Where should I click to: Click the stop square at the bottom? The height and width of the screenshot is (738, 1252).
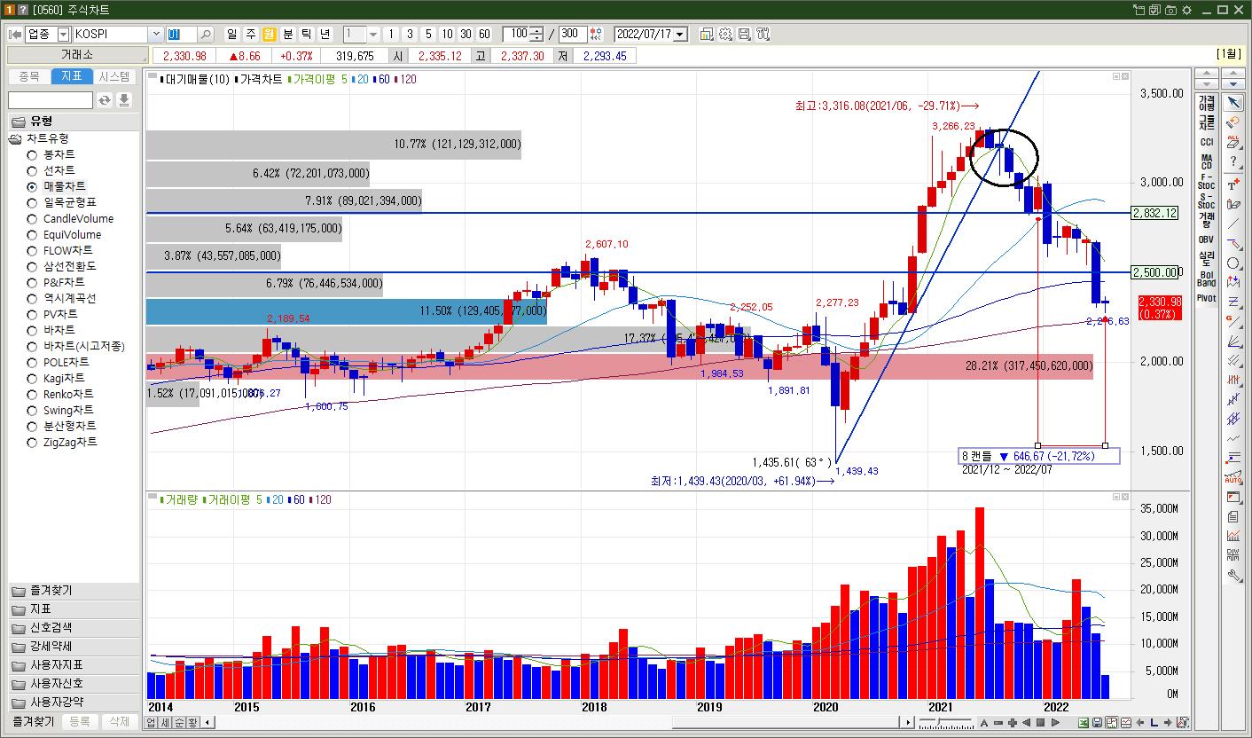(1040, 722)
